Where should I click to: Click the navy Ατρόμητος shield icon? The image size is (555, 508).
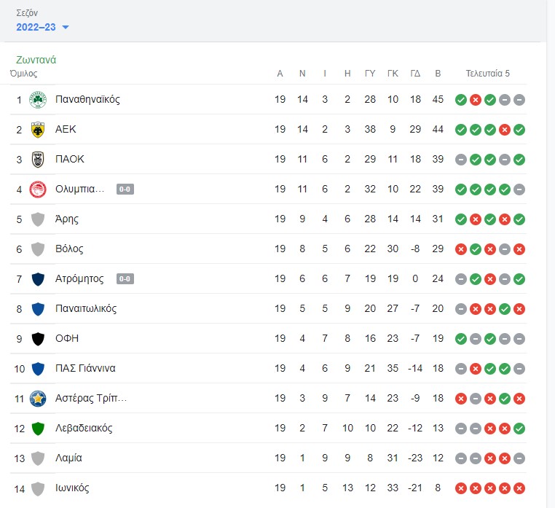pos(38,279)
